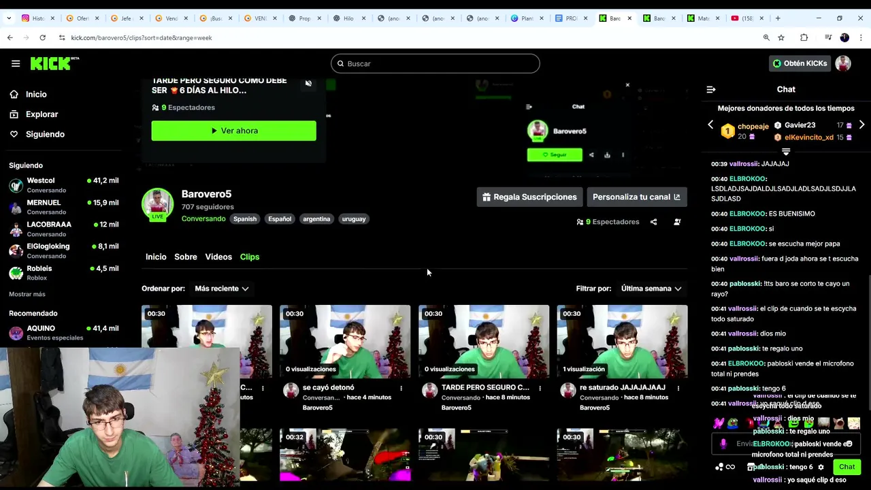871x490 pixels.
Task: Open Robleis channel in sidebar
Action: pyautogui.click(x=63, y=272)
